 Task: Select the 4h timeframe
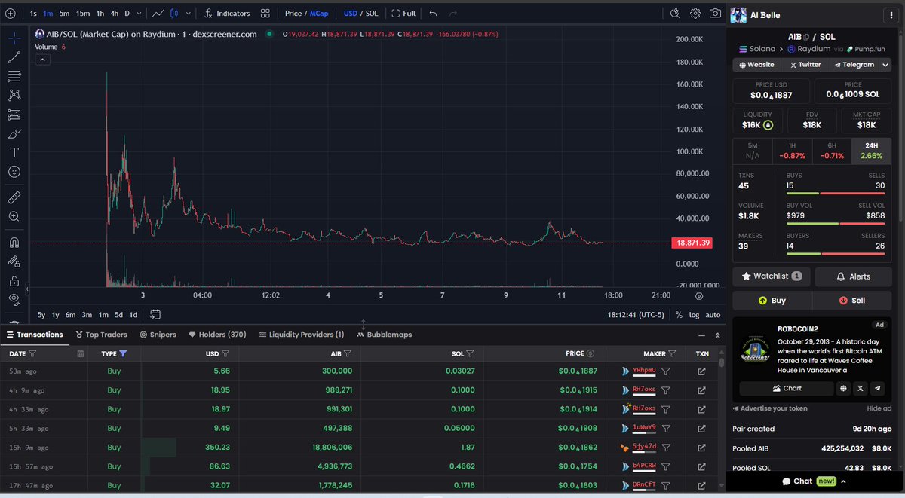coord(114,14)
